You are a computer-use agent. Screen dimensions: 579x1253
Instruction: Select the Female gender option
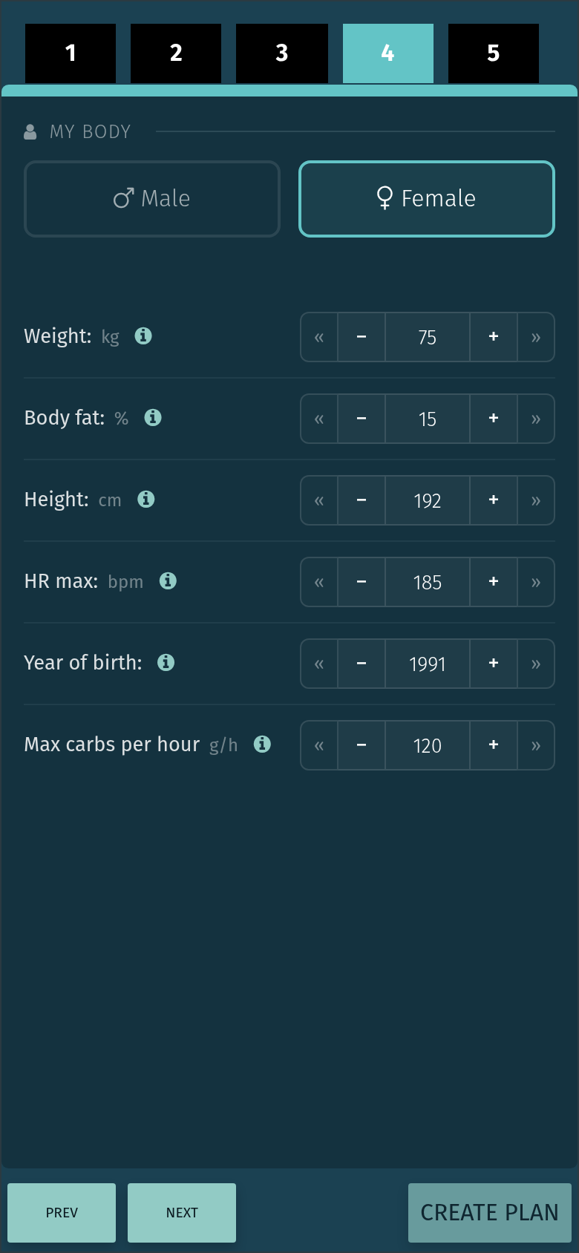tap(427, 199)
